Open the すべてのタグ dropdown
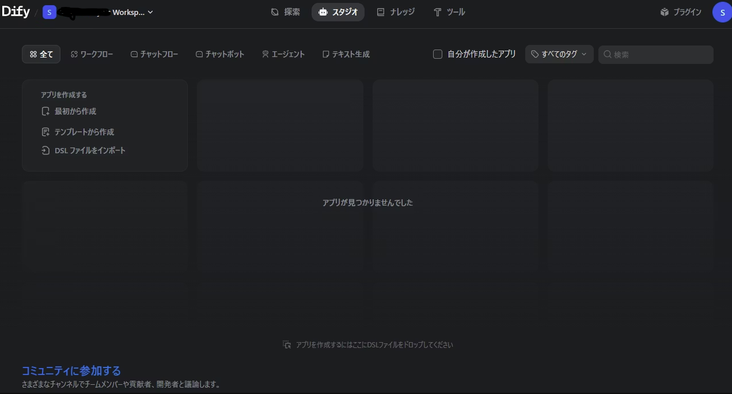 coord(559,54)
